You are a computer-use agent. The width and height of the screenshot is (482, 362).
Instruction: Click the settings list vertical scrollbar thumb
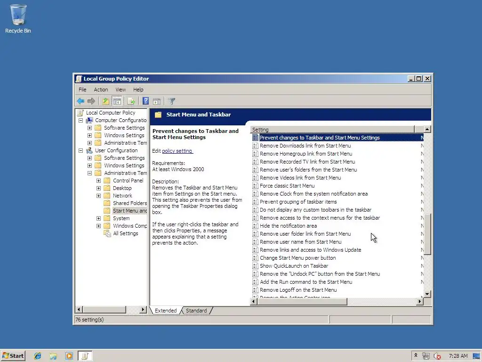click(x=427, y=234)
